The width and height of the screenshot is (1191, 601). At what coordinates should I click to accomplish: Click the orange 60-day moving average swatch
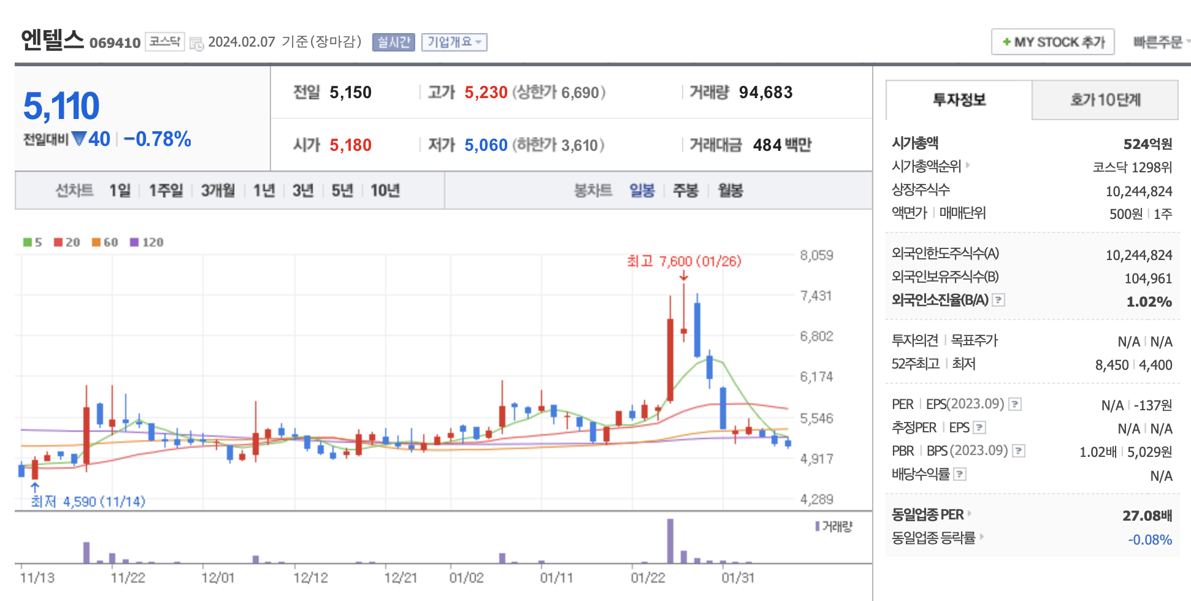coord(96,242)
